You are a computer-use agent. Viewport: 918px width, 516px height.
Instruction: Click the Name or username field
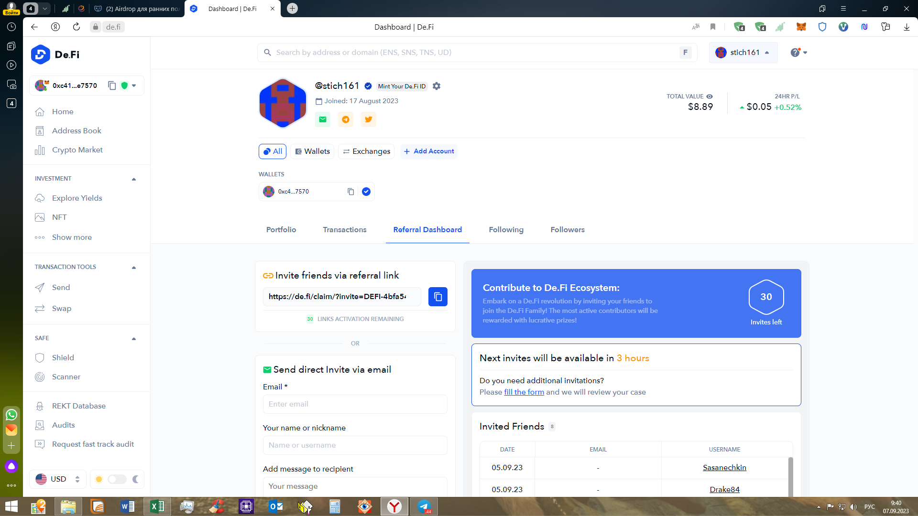355,445
